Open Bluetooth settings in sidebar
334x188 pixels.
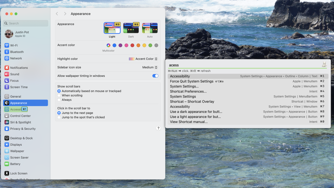pyautogui.click(x=26, y=52)
